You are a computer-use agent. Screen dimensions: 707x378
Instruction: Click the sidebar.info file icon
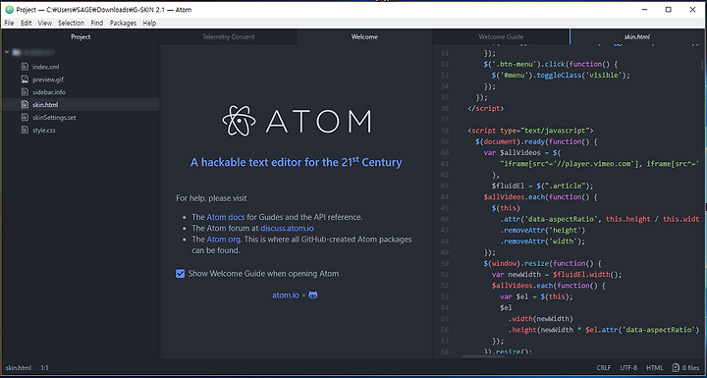(x=25, y=92)
